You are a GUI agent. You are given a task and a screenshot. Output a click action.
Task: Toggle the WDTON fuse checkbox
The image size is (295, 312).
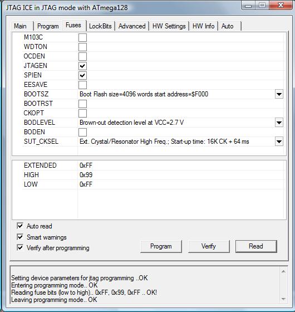82,47
